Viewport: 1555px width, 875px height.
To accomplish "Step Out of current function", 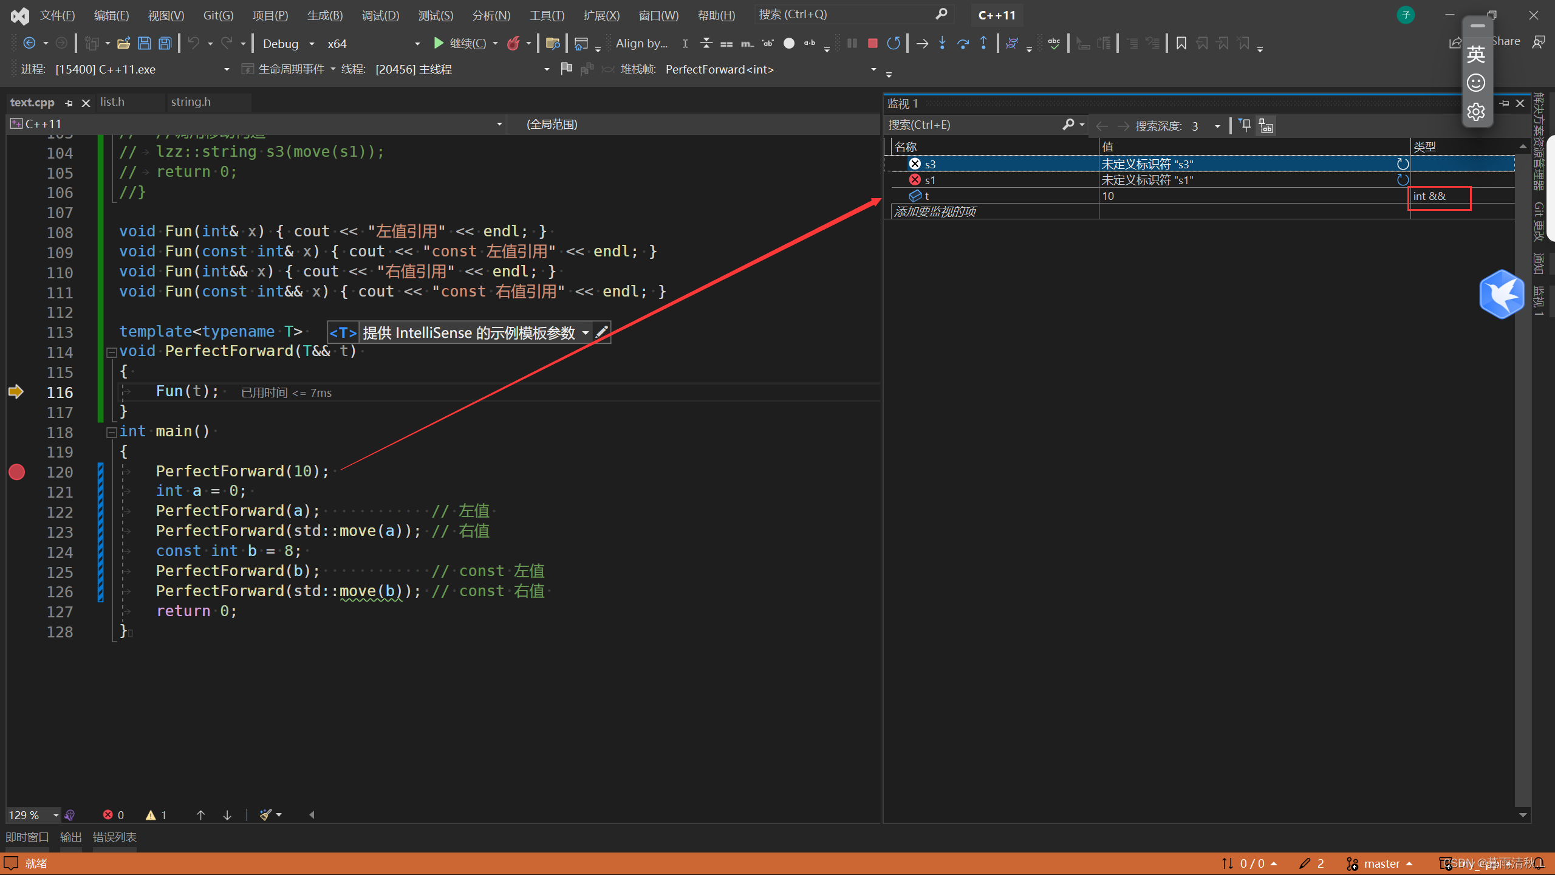I will point(983,43).
